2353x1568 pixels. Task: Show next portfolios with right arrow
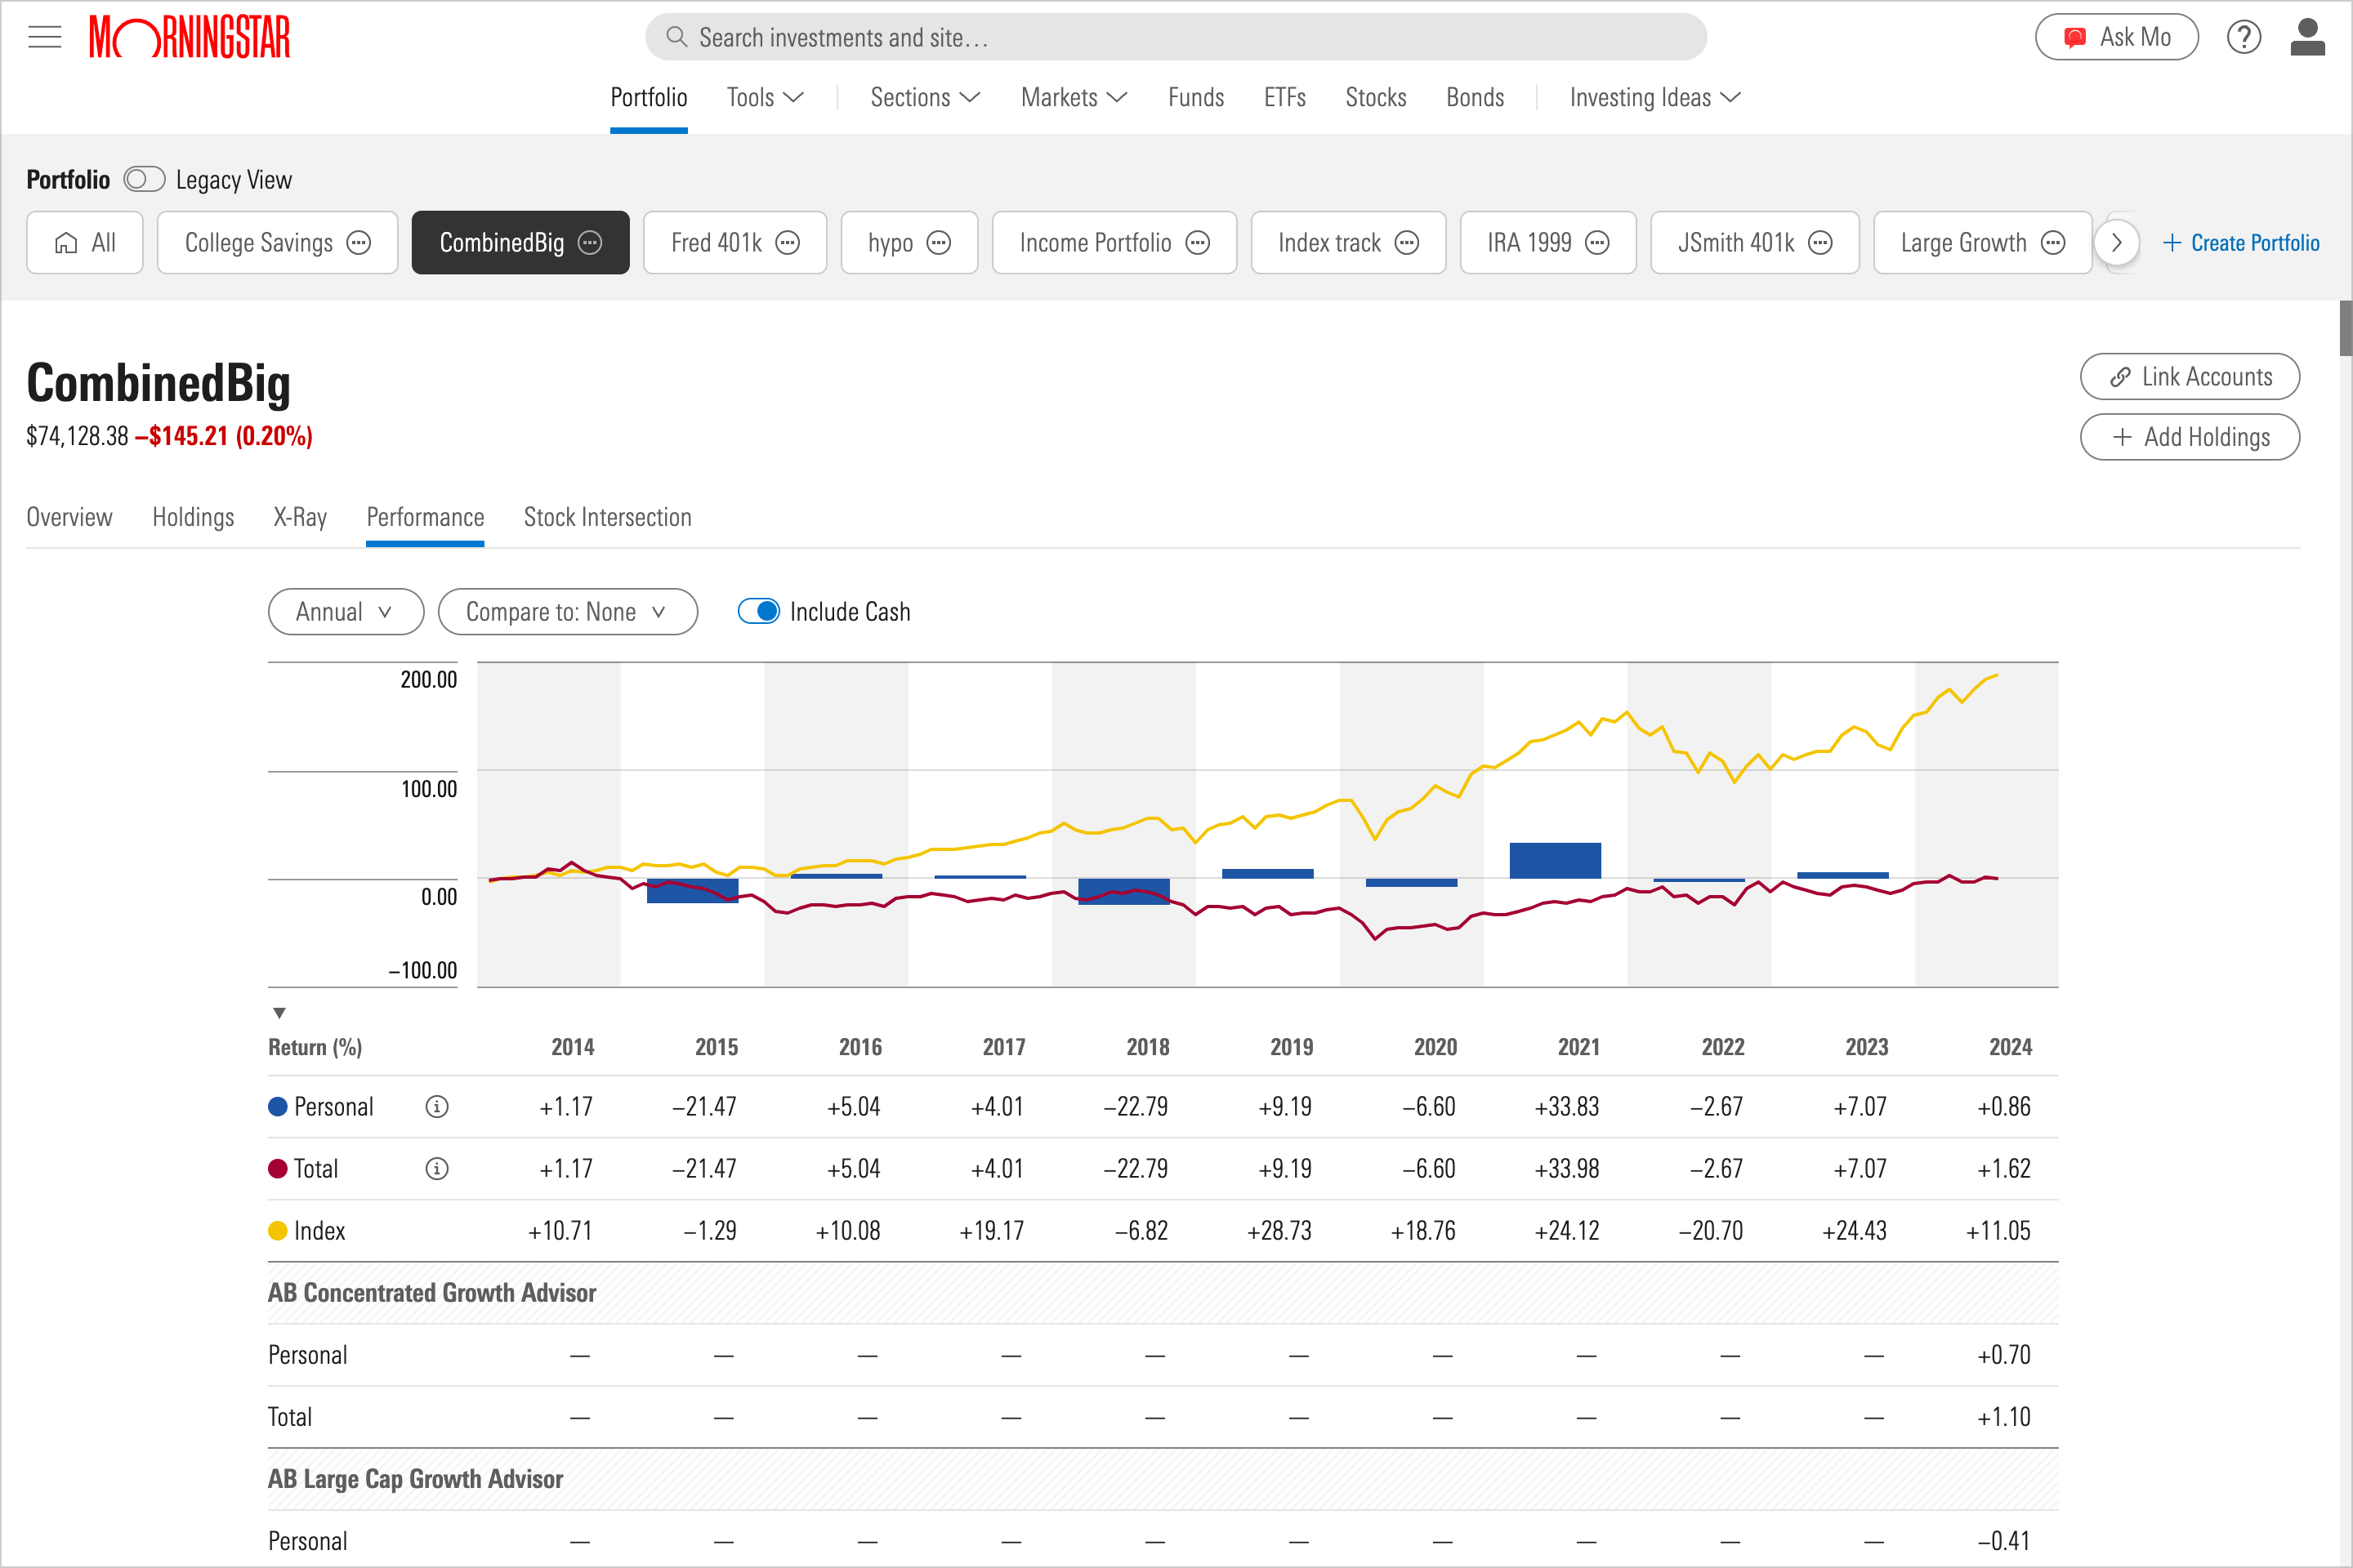(2117, 243)
